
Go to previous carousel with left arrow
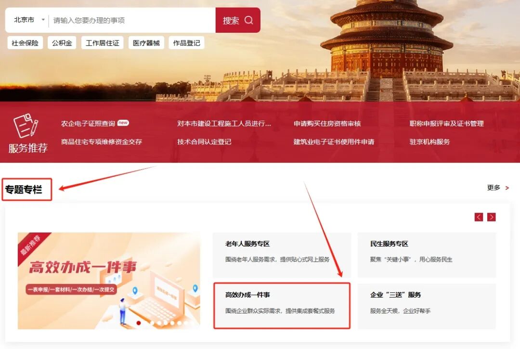[x=479, y=217]
